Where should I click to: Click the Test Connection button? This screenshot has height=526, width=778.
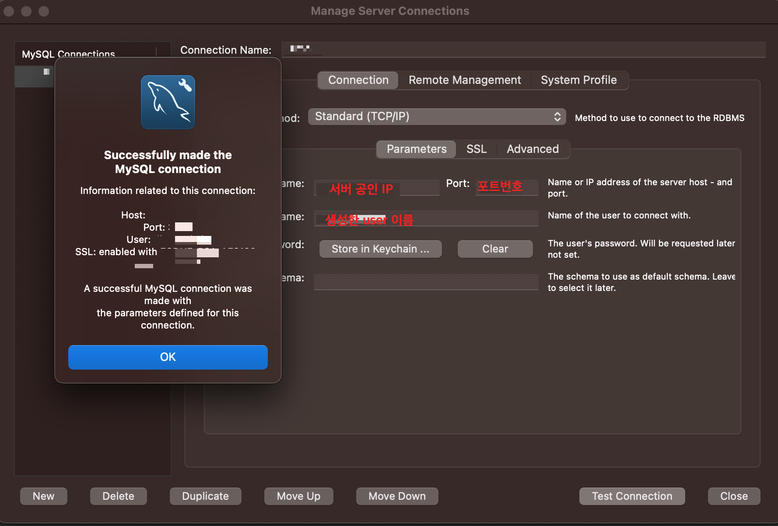tap(632, 496)
